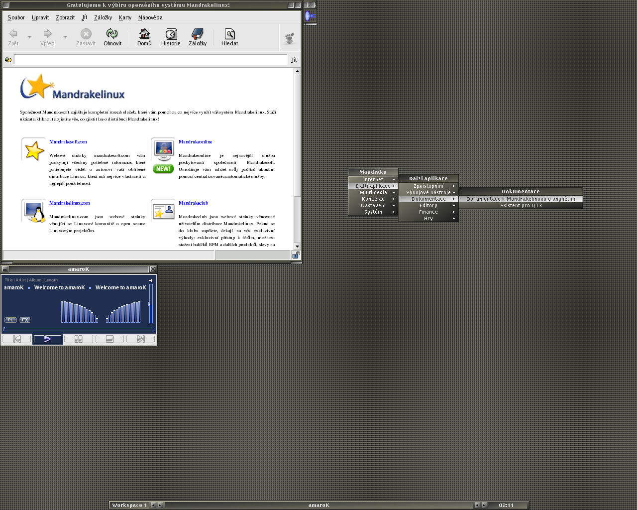The height and width of the screenshot is (510, 637).
Task: Open the Nápověda menu
Action: [x=150, y=17]
